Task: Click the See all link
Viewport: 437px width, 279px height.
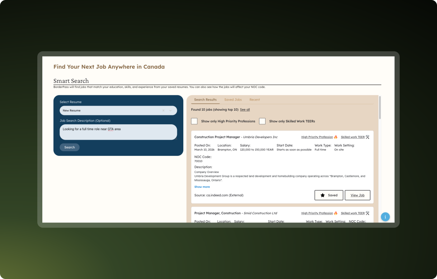Action: pos(245,110)
